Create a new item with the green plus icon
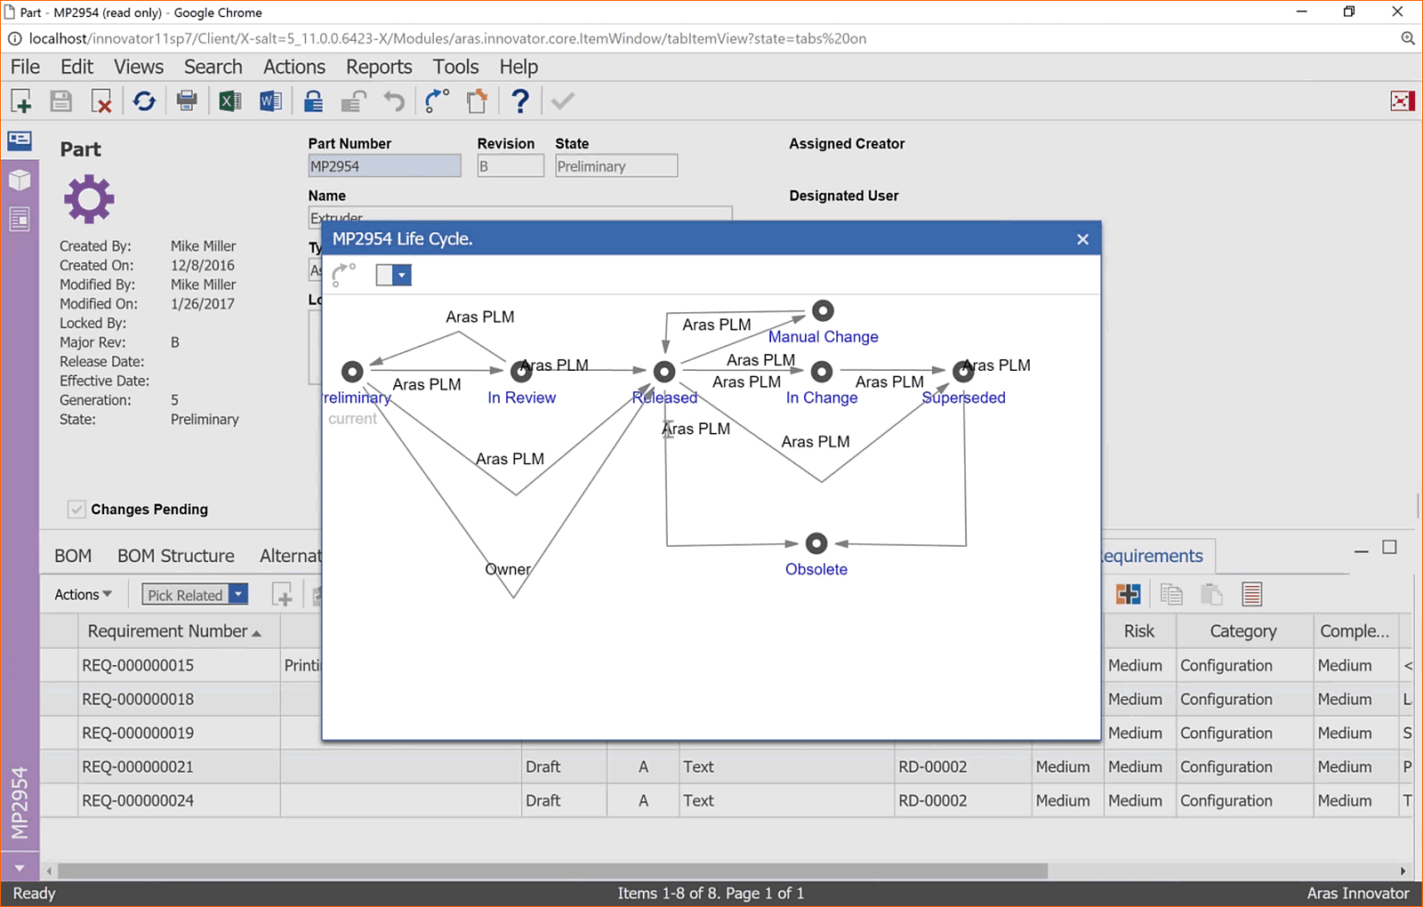The image size is (1423, 907). tap(20, 100)
